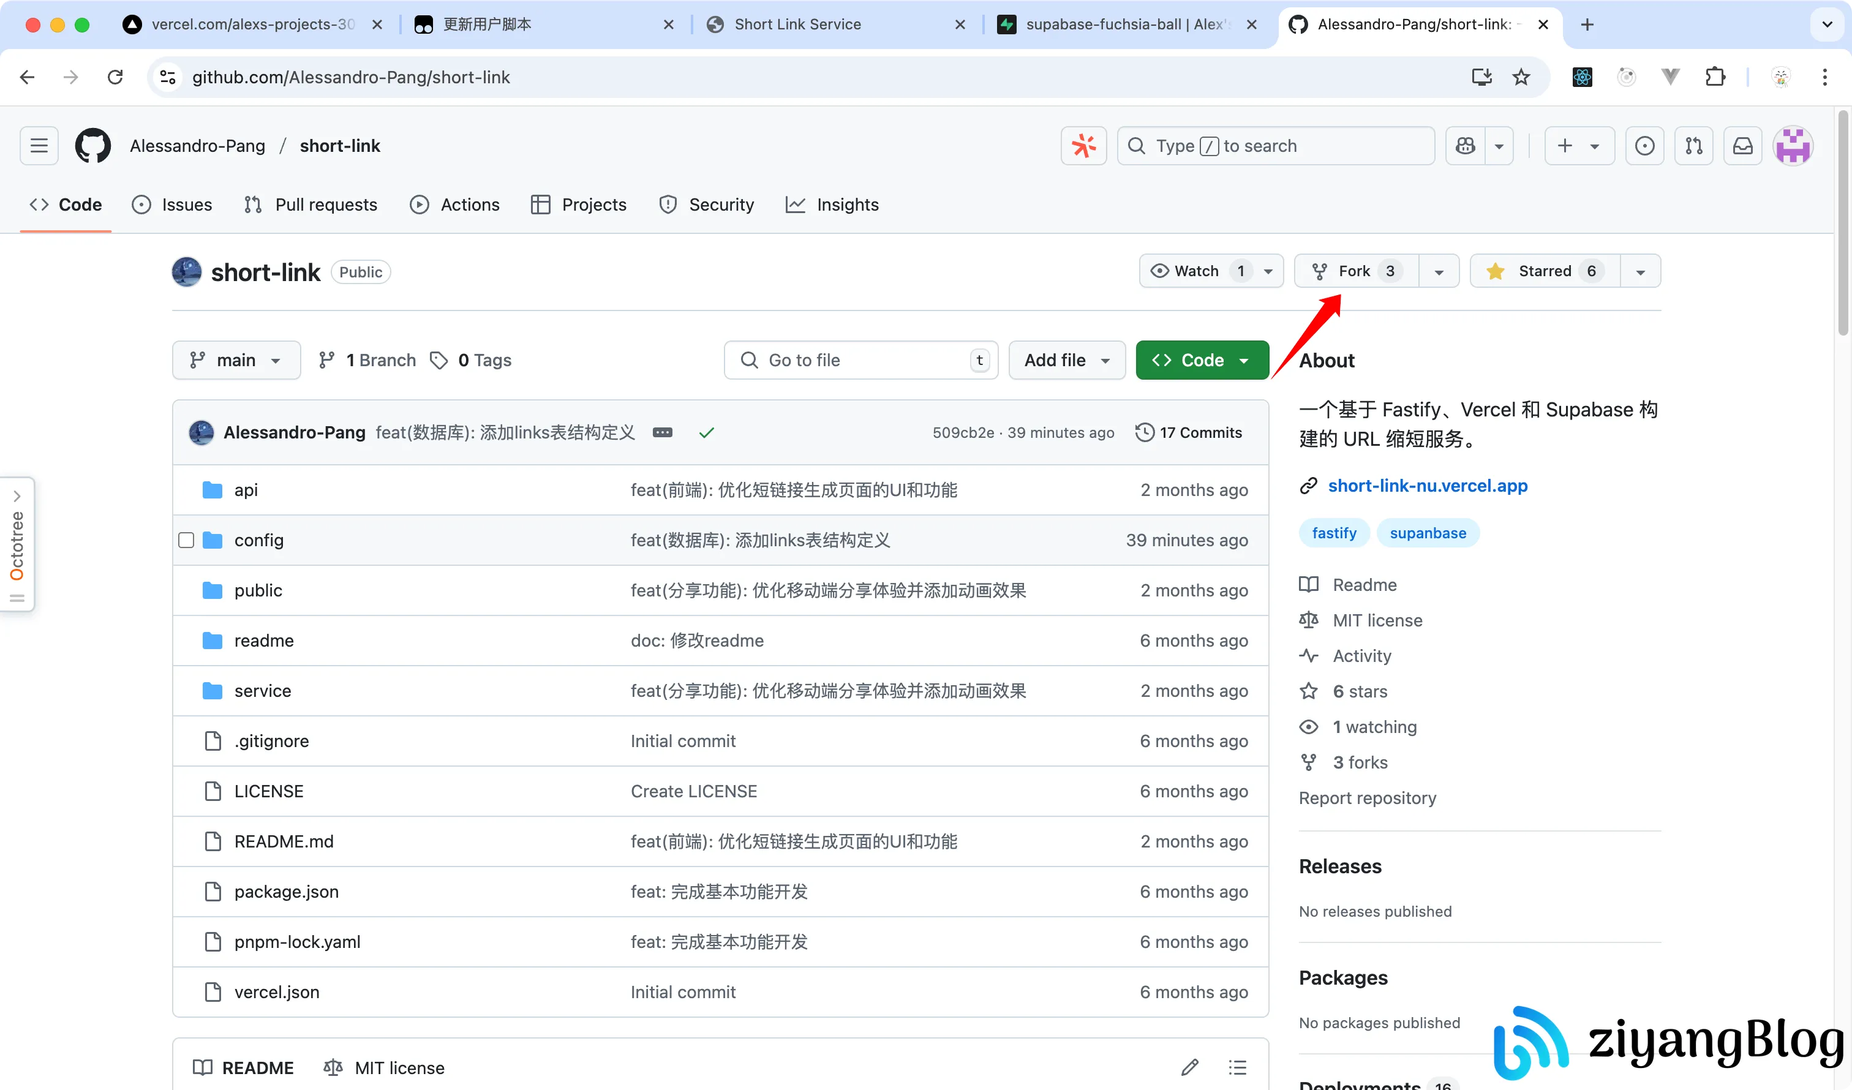Click the Report repository link
1852x1090 pixels.
pyautogui.click(x=1367, y=797)
